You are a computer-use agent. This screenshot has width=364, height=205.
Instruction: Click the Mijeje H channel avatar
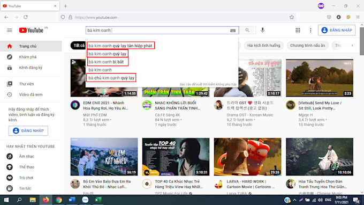click(x=291, y=105)
